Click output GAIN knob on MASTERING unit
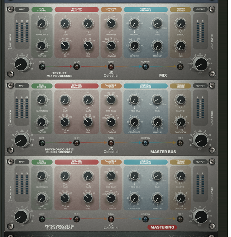 click(201, 217)
